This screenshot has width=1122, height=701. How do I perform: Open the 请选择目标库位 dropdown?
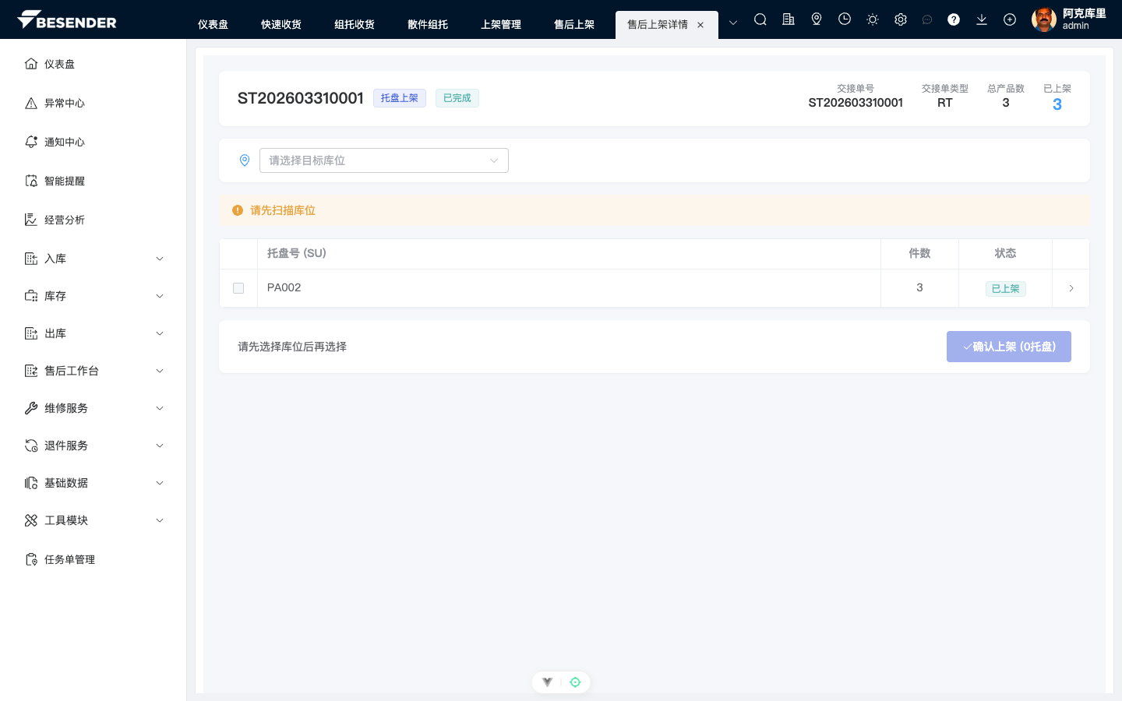[x=384, y=160]
